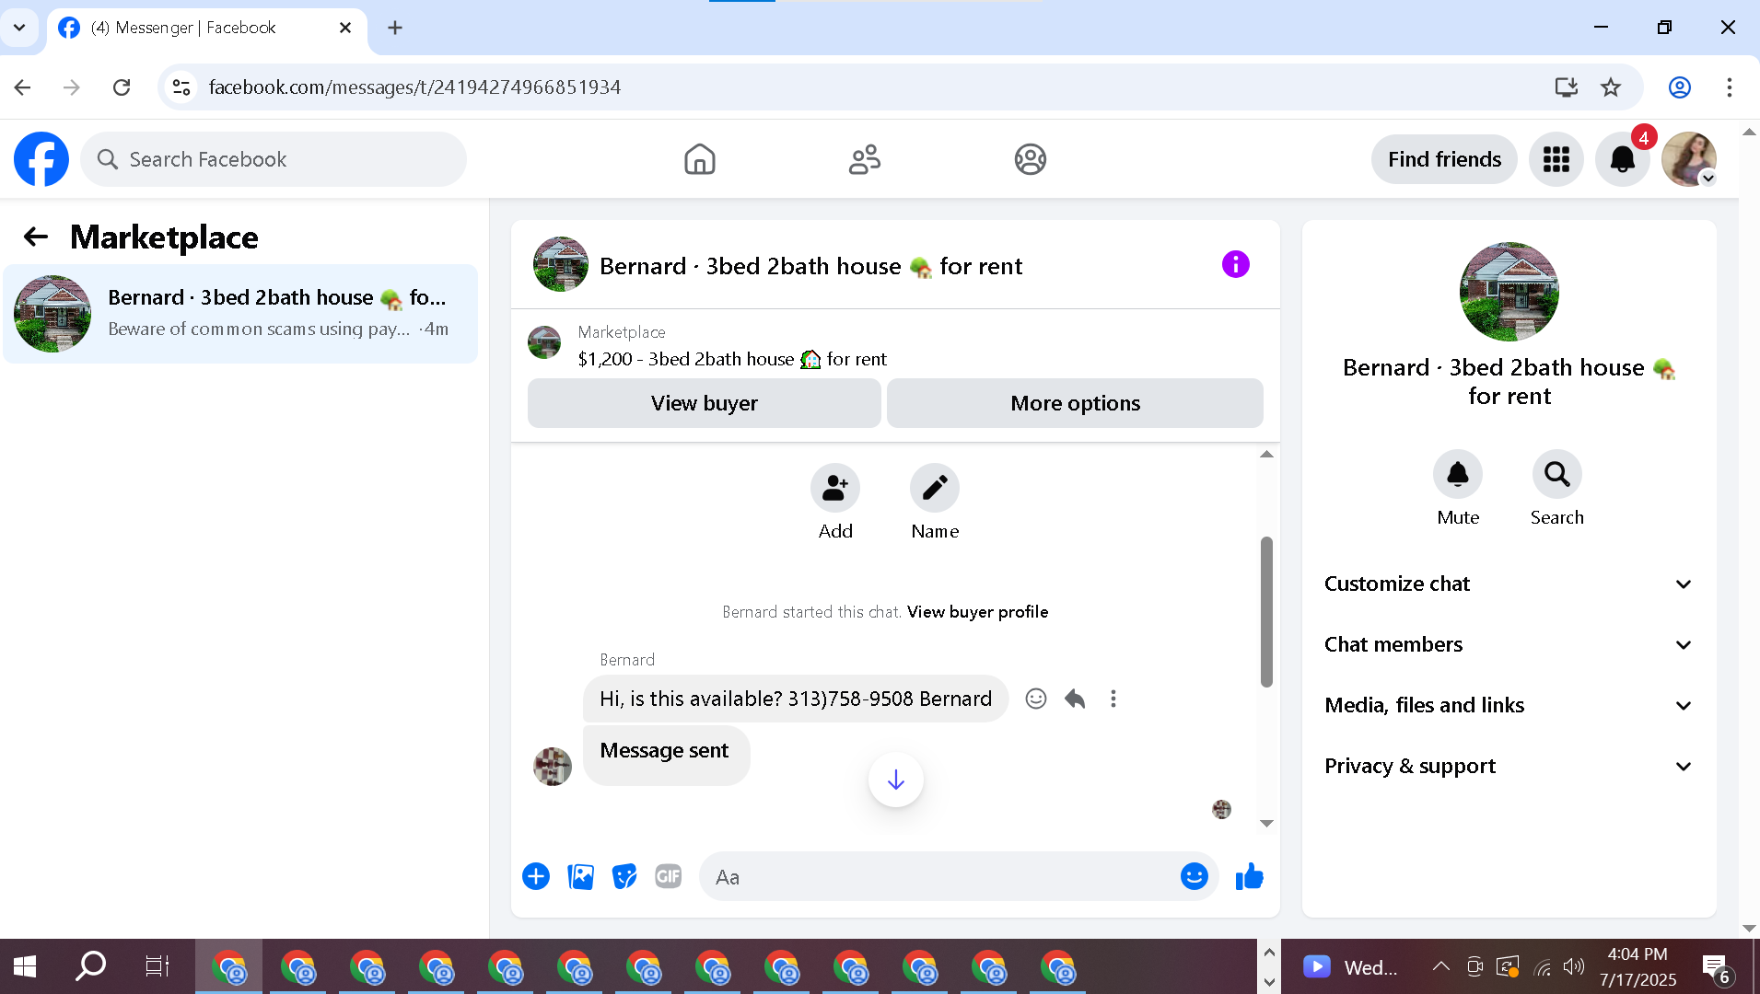
Task: Install app icon in address bar
Action: 1567,87
